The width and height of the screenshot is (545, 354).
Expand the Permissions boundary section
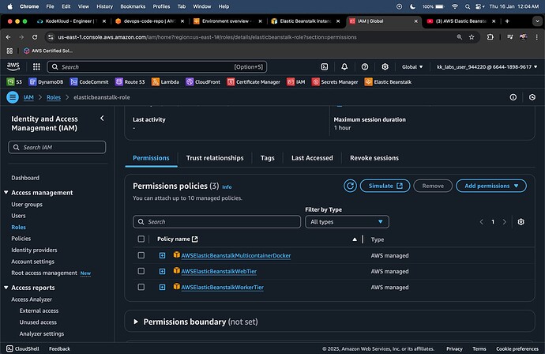pyautogui.click(x=136, y=322)
